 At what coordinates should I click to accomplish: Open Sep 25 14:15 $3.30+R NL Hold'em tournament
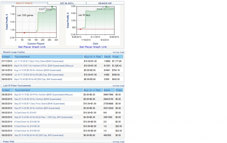[43, 95]
